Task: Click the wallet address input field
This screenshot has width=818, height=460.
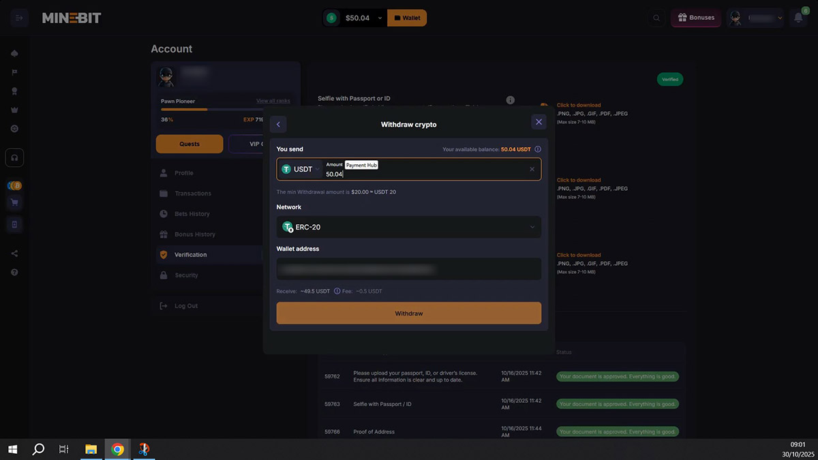Action: (x=408, y=269)
